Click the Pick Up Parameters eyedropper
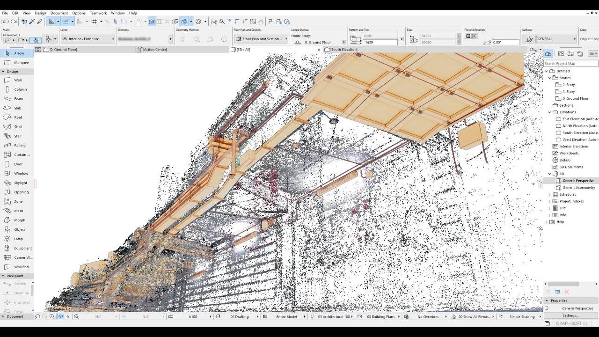This screenshot has width=599, height=337. point(32,22)
